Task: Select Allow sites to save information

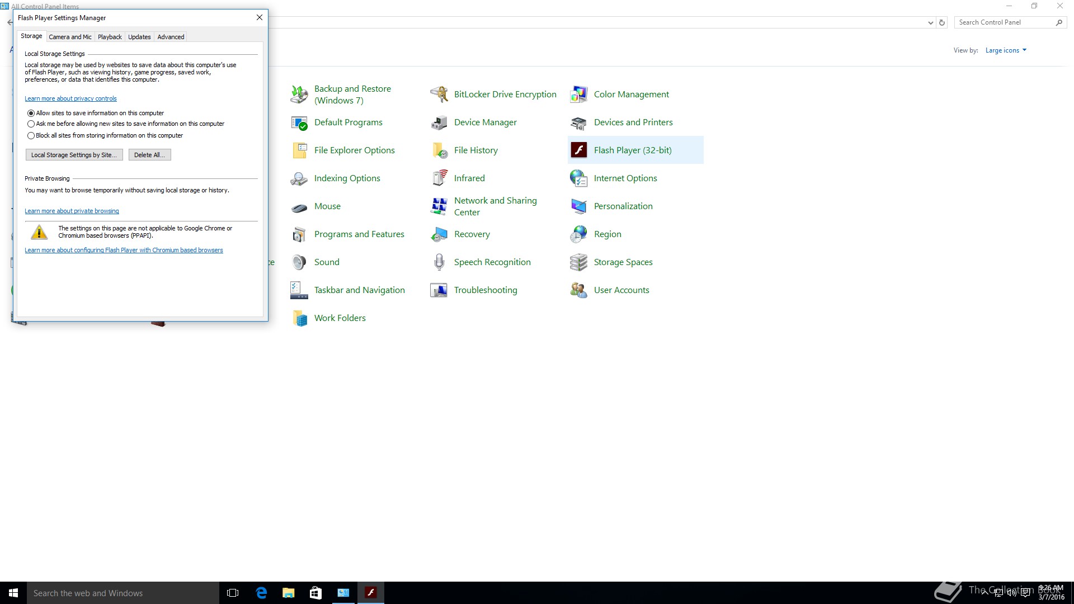Action: (31, 113)
